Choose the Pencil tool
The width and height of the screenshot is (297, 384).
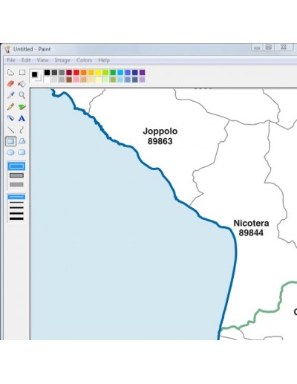10,107
